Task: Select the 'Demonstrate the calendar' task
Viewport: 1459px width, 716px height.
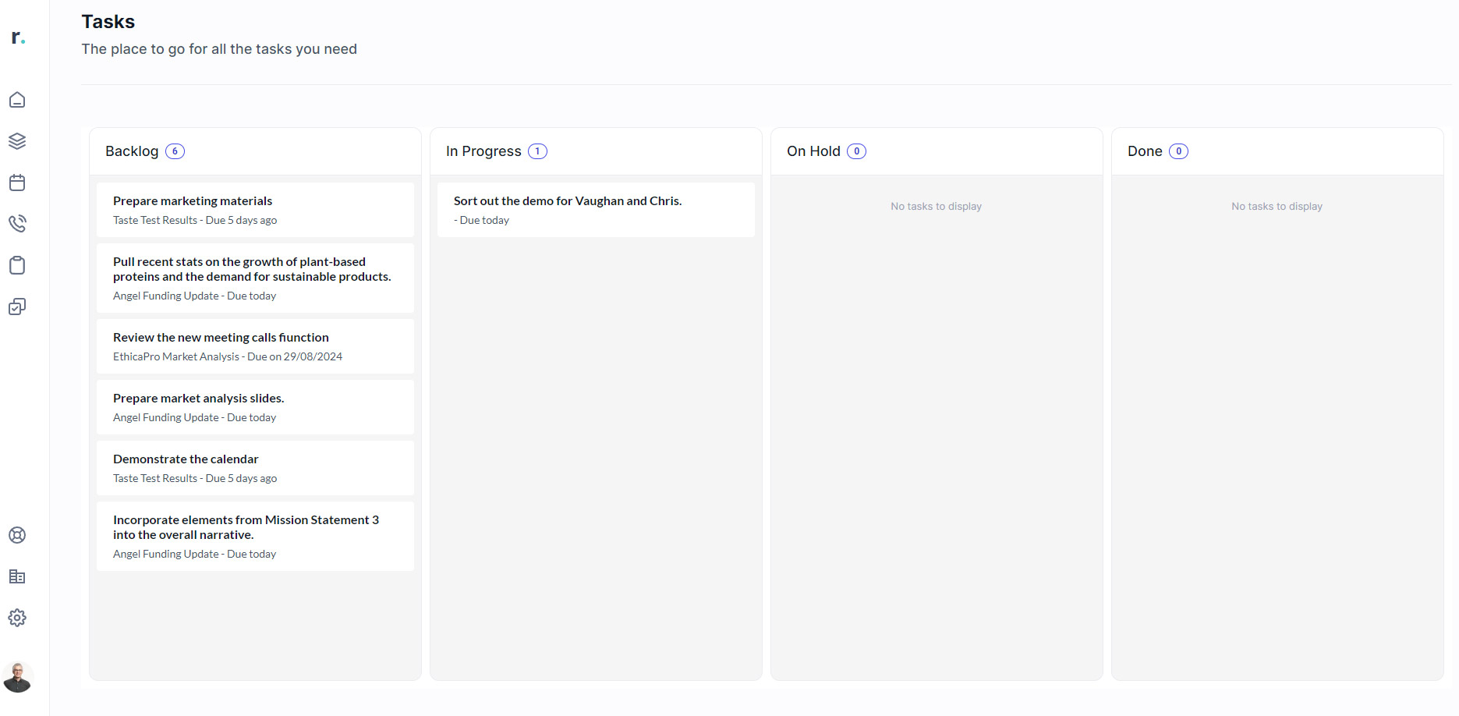Action: point(254,467)
